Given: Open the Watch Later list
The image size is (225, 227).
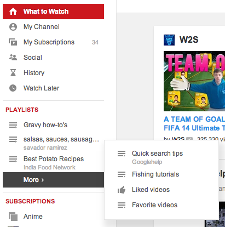Looking at the screenshot, I should click(x=42, y=88).
